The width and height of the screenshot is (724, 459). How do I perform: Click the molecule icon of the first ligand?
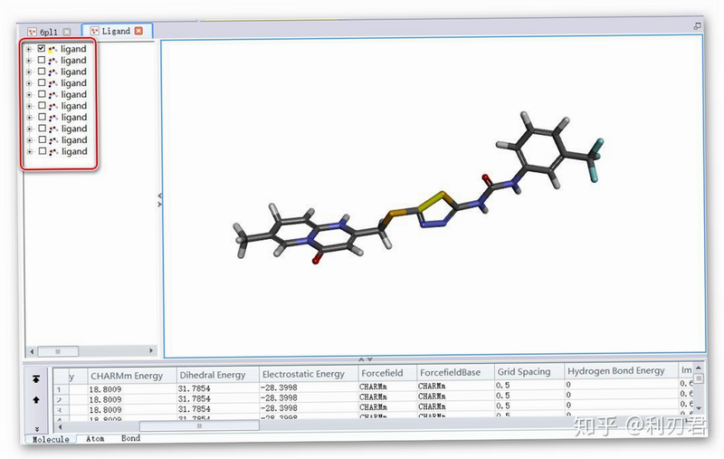coord(52,49)
